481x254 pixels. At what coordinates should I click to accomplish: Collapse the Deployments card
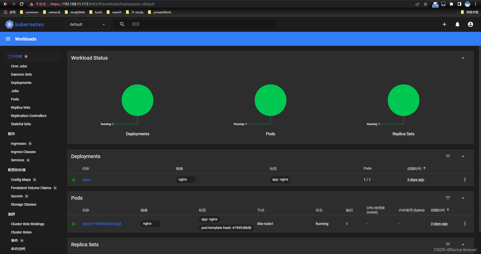[x=463, y=156]
